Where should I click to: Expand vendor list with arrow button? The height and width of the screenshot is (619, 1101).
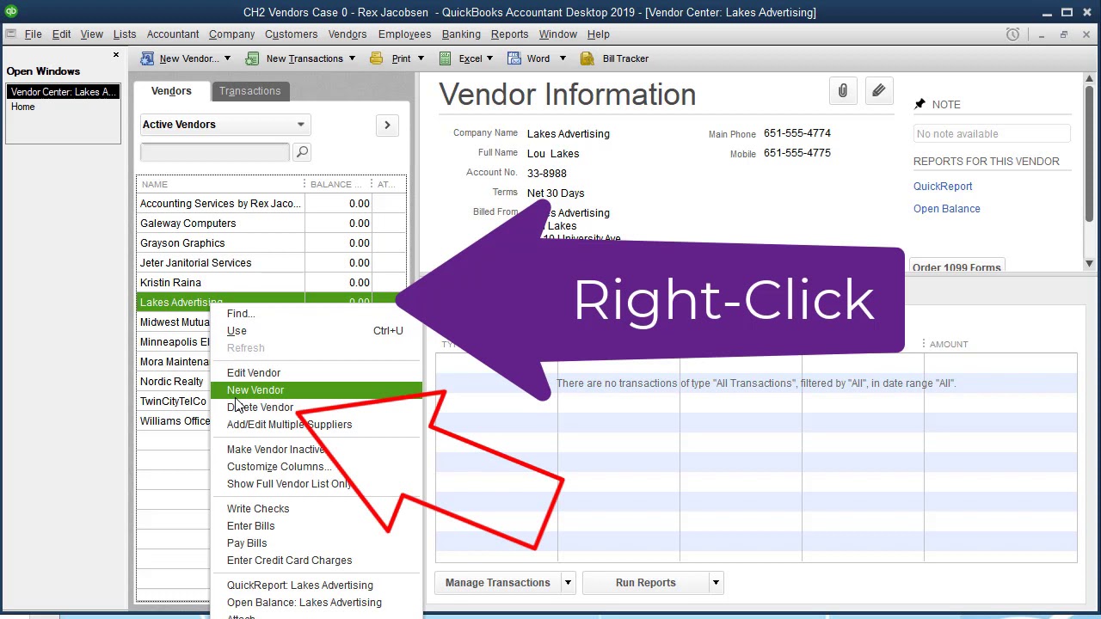click(x=387, y=126)
